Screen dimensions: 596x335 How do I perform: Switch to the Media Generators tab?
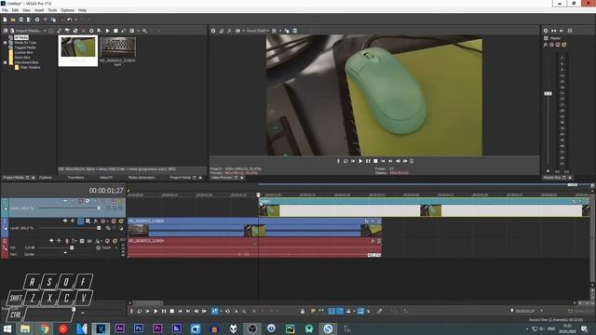point(142,178)
